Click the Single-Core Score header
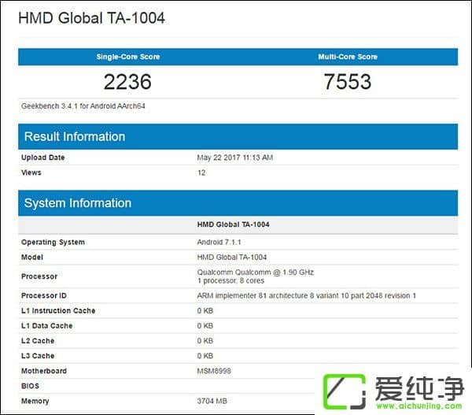472x415 pixels. 128,57
